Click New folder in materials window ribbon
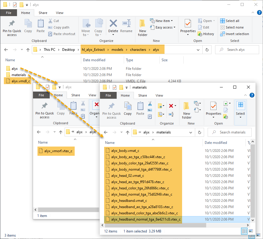The image size is (263, 239). (187, 110)
